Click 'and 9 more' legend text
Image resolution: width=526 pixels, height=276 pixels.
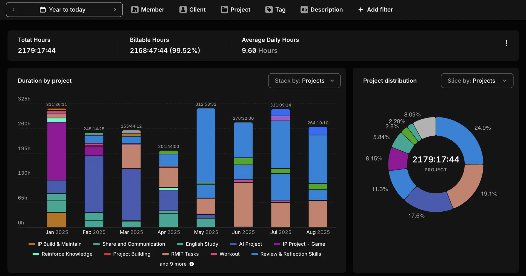point(173,264)
